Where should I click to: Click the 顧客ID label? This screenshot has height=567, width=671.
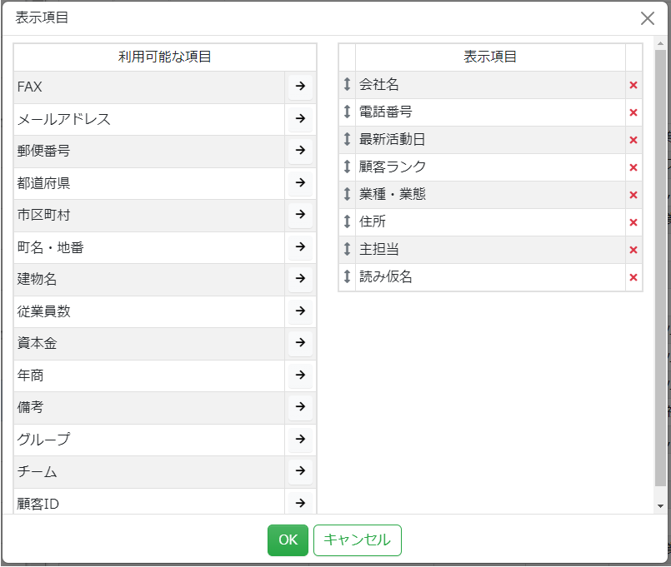point(38,504)
